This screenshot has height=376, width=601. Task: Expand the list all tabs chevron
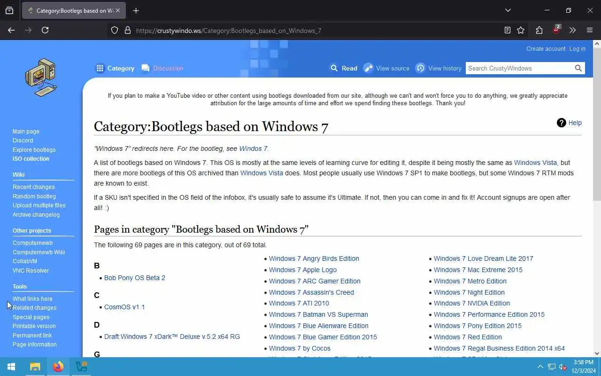[508, 10]
